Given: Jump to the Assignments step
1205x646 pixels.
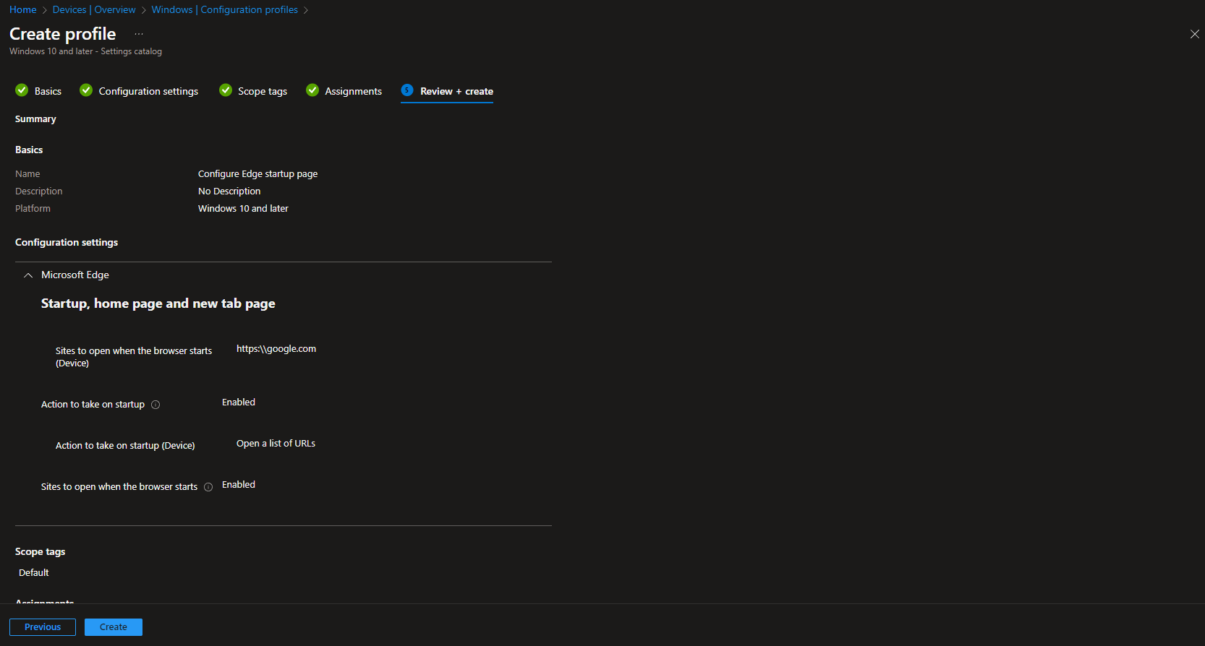Looking at the screenshot, I should coord(353,91).
